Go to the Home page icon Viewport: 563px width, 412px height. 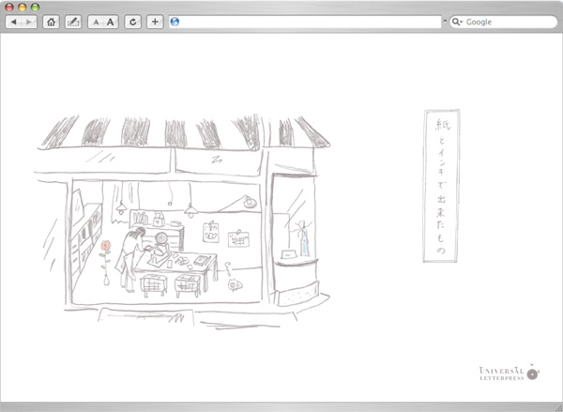coord(51,22)
